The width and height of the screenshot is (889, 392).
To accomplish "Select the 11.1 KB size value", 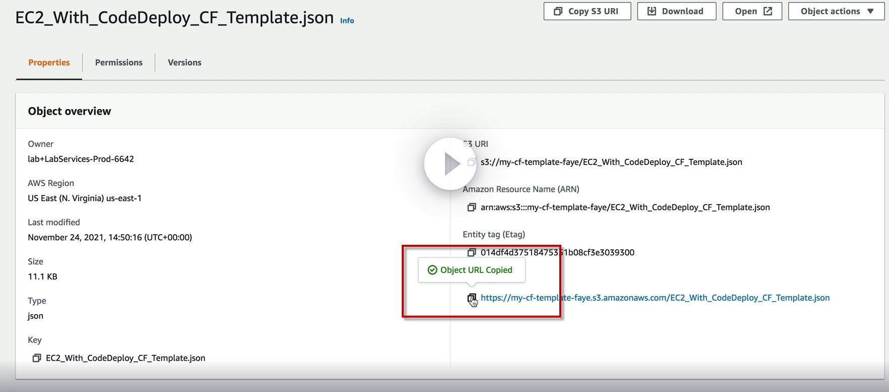I will 43,277.
